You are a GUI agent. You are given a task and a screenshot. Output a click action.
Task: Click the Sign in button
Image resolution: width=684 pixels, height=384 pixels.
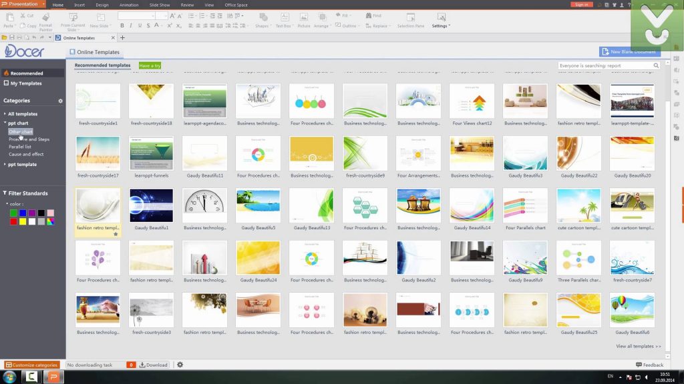(x=582, y=5)
